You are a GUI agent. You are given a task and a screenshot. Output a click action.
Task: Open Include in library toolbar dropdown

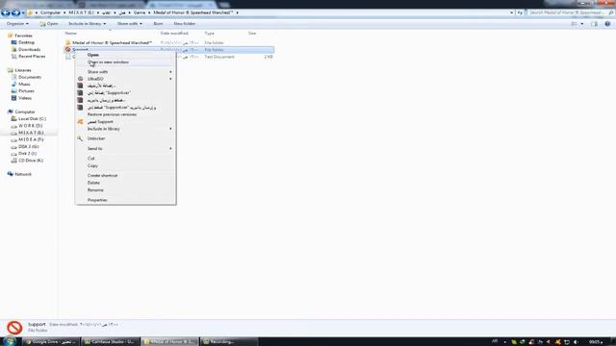[88, 24]
